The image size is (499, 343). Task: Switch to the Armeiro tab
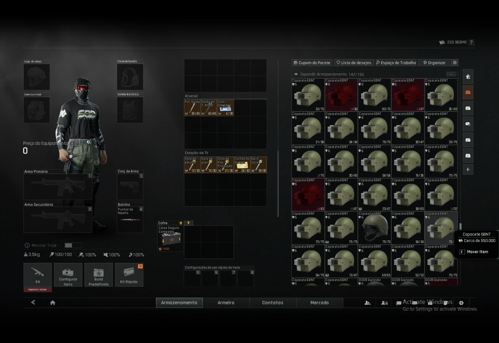pyautogui.click(x=226, y=303)
